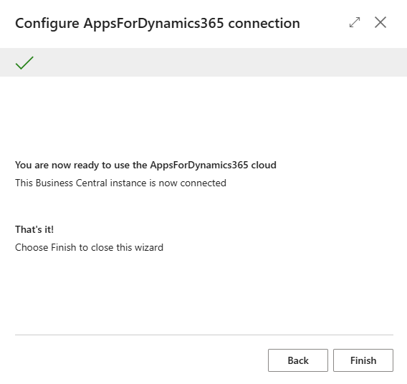Click the 'That's it!' heading
The image size is (407, 384).
click(34, 229)
